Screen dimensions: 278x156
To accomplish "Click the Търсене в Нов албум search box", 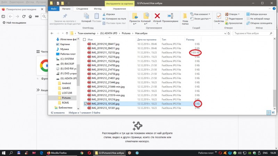I will (253, 33).
